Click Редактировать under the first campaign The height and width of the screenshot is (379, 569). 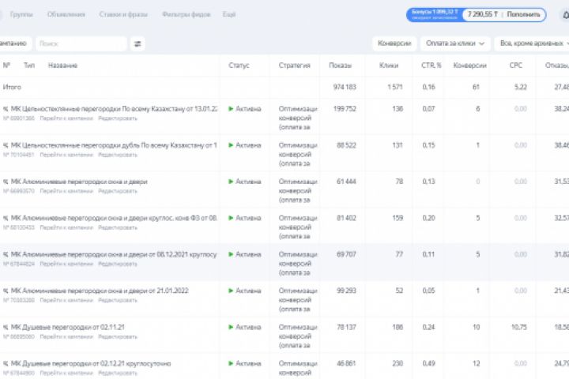pyautogui.click(x=116, y=118)
